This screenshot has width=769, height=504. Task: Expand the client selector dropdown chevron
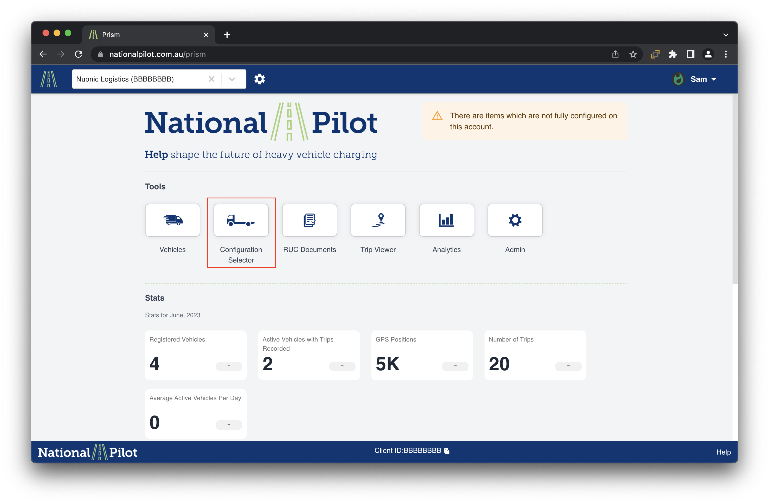(x=232, y=79)
